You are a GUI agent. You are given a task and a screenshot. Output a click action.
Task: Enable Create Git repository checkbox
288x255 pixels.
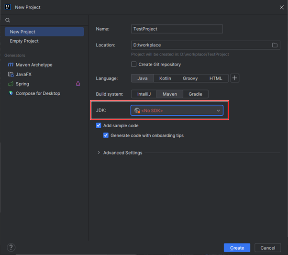(x=134, y=64)
